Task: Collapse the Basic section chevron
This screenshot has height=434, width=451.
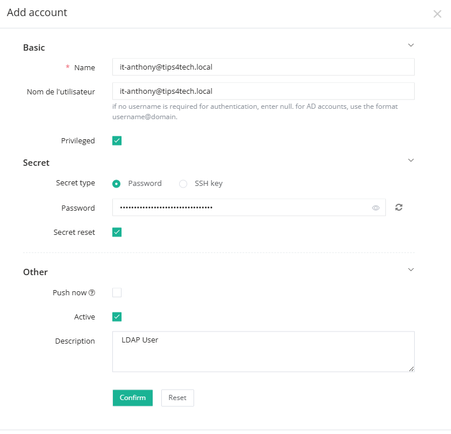Action: [411, 45]
